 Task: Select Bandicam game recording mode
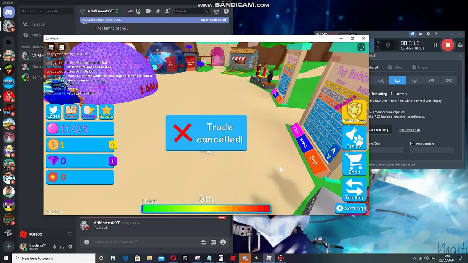click(x=431, y=80)
